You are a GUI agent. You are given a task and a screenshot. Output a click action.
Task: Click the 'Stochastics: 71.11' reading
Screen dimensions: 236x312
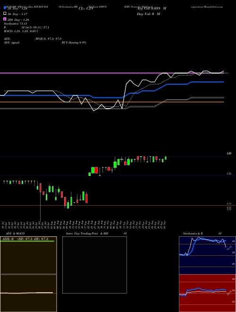pyautogui.click(x=15, y=24)
